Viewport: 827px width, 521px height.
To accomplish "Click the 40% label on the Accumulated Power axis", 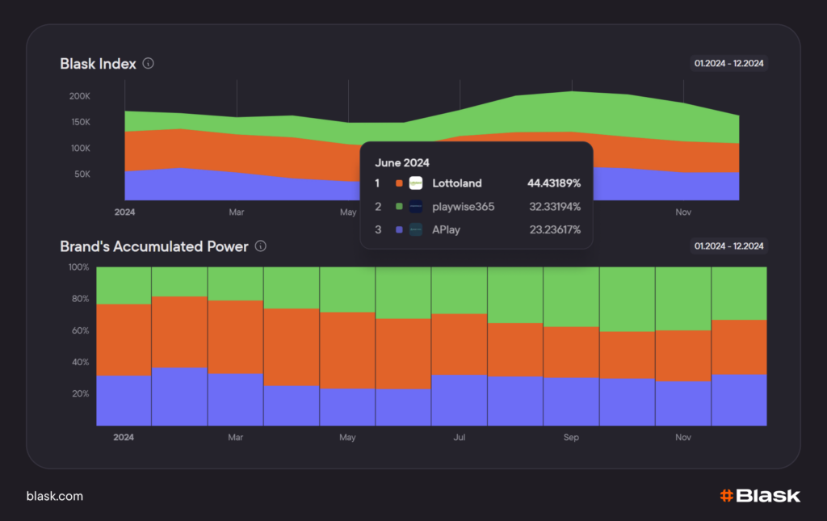I will 80,362.
